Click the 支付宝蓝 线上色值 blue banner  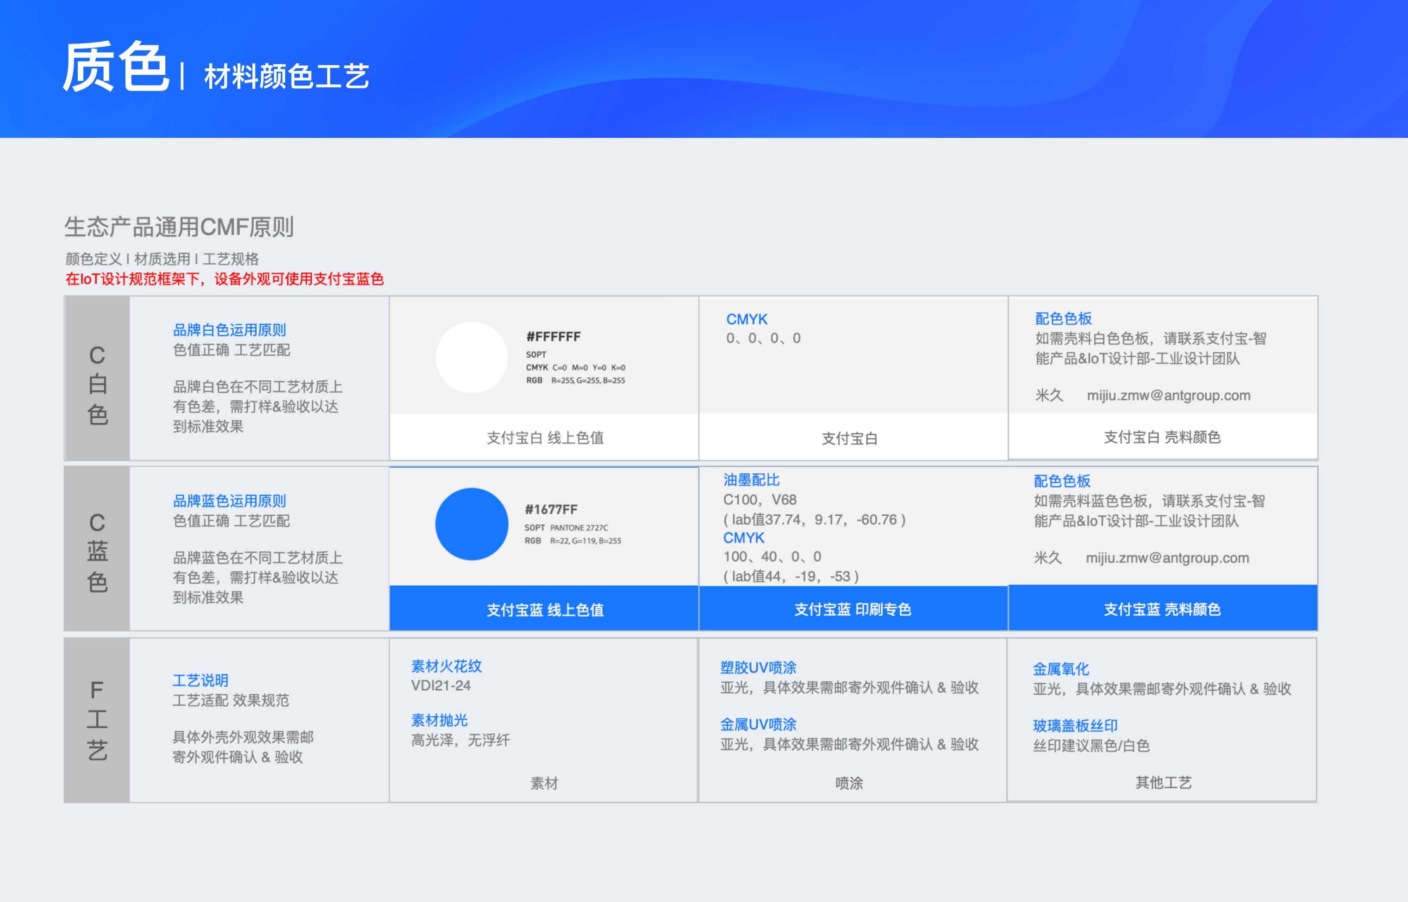coord(544,609)
